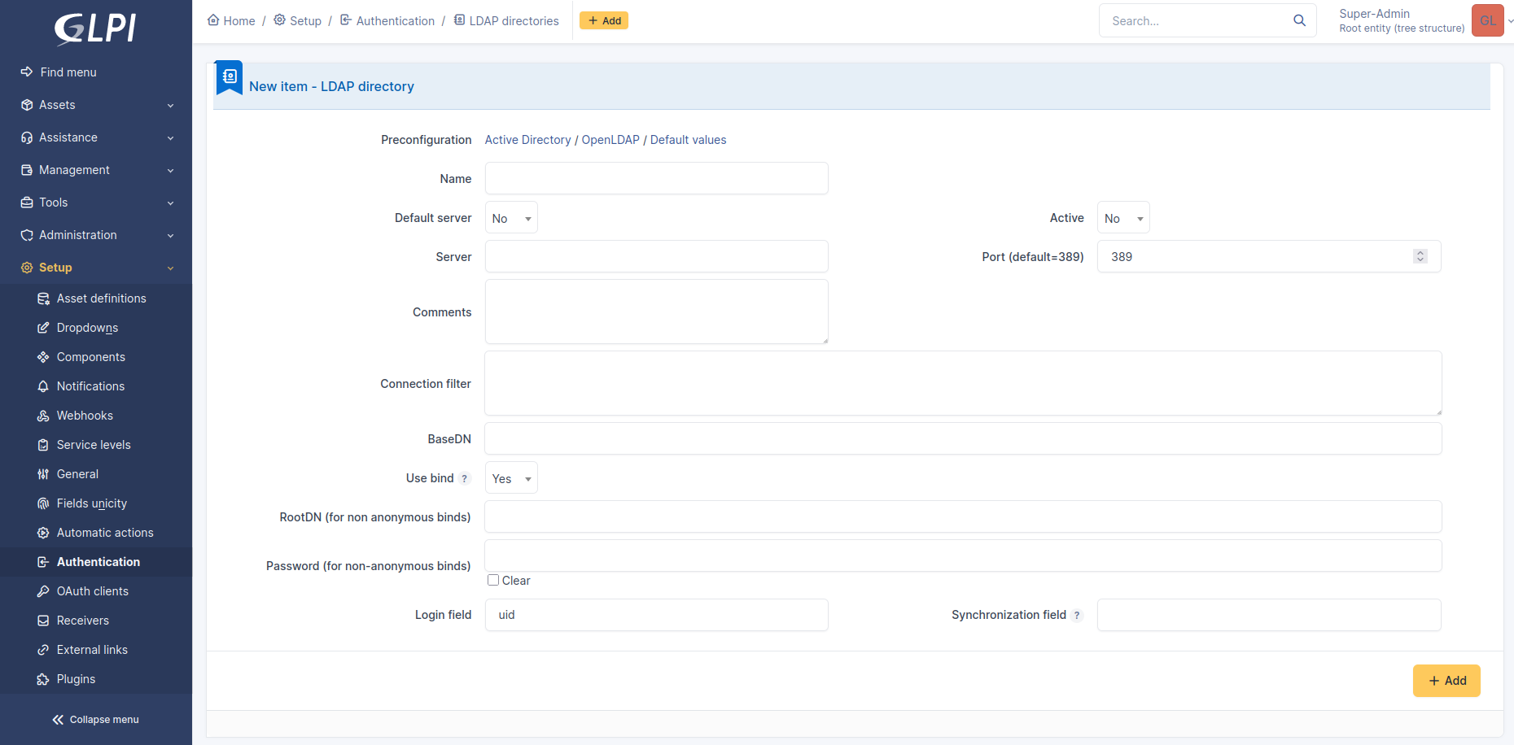
Task: Click the Authentication icon in the sidebar
Action: point(43,561)
